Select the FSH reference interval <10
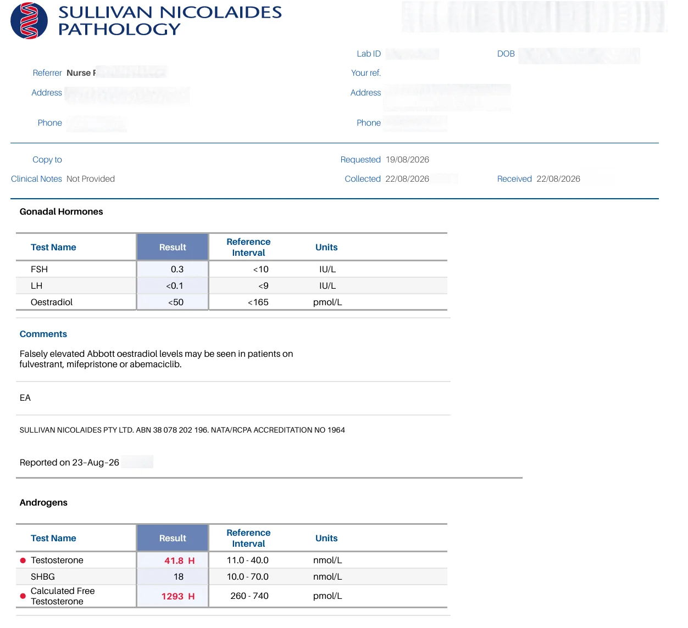Screen dimensions: 688x628 click(x=260, y=270)
